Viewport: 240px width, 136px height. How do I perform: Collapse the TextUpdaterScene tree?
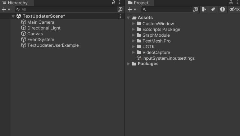click(13, 16)
